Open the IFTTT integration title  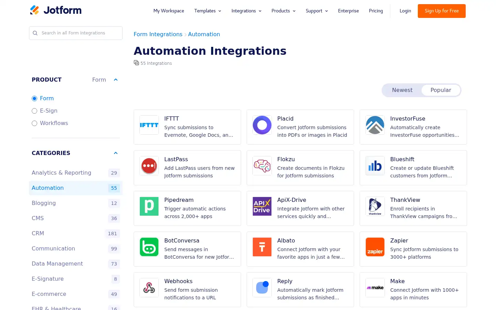tap(172, 119)
